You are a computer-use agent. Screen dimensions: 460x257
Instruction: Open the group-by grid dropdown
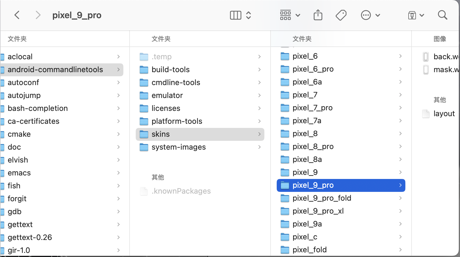[290, 15]
